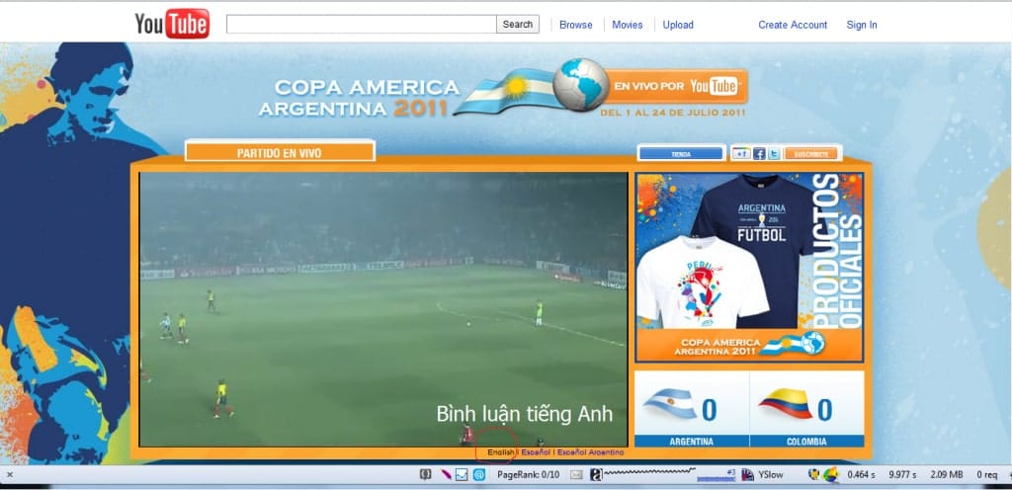1012x490 pixels.
Task: Open the Productos Oficiales t-shirt ad
Action: 749,267
